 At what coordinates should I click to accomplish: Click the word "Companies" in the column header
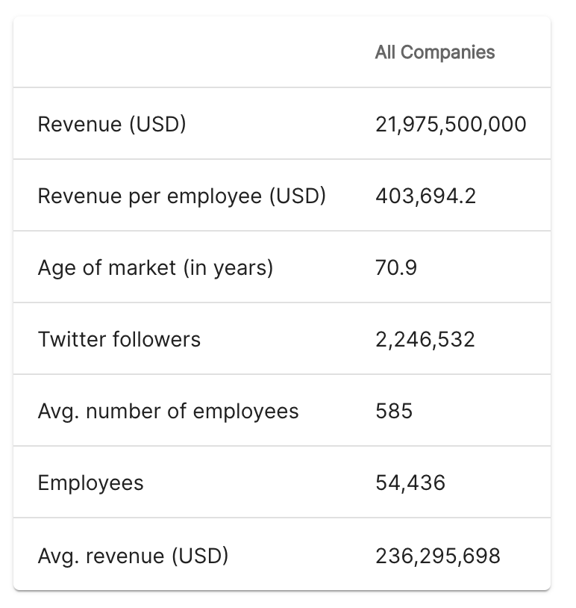(x=448, y=52)
